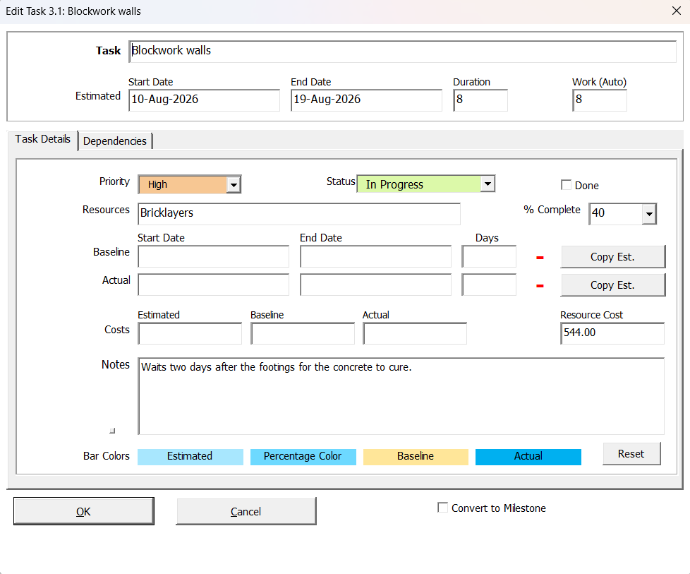Click inside the Notes text area

[401, 397]
